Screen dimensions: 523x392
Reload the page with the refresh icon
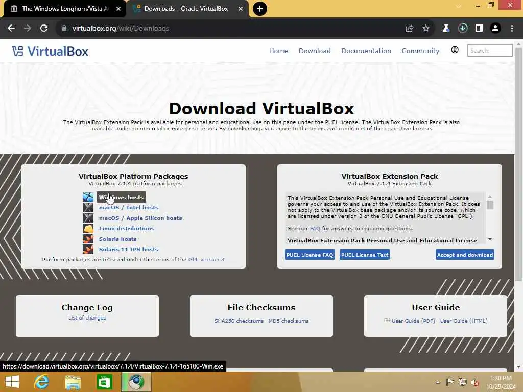[44, 29]
